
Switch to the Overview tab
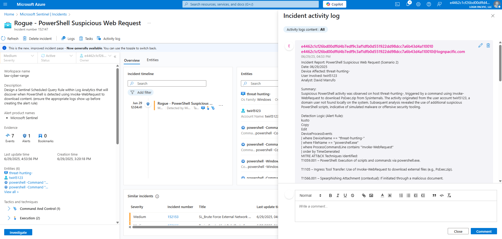(x=132, y=60)
